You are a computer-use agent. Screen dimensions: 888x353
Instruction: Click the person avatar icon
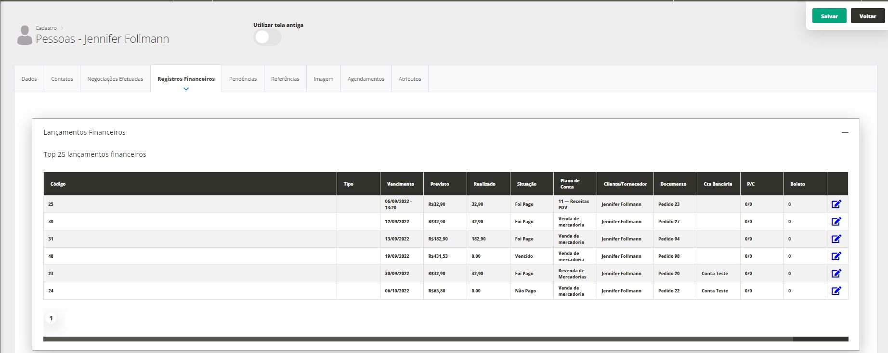click(25, 36)
